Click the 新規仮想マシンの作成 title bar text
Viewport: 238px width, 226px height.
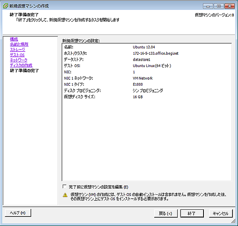tap(29, 6)
